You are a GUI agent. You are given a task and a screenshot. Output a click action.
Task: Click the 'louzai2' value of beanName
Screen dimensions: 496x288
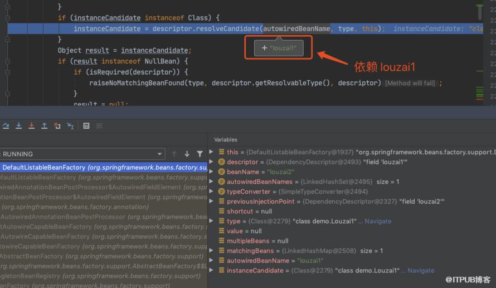pos(280,172)
